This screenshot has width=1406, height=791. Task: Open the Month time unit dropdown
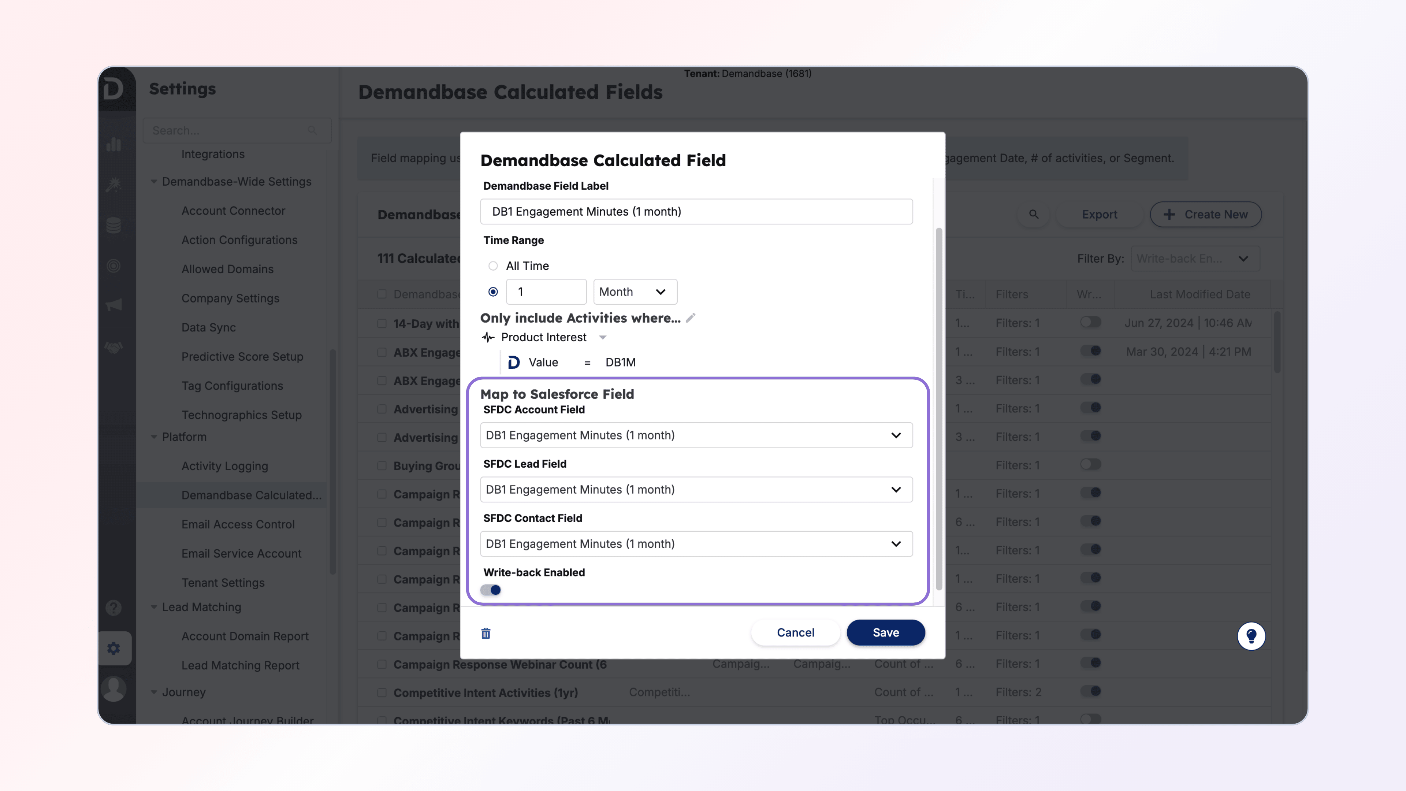(x=635, y=292)
